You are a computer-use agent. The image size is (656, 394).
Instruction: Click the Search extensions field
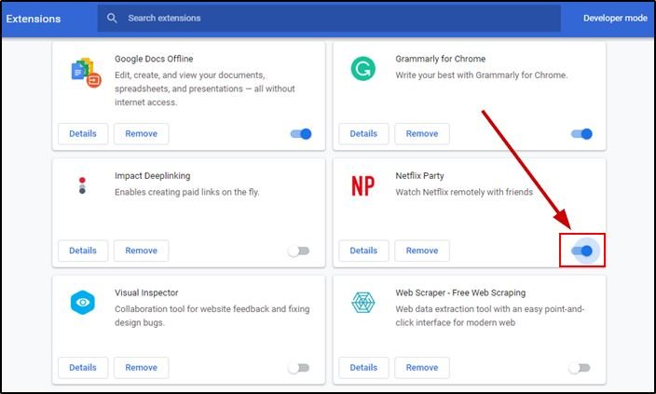click(329, 18)
